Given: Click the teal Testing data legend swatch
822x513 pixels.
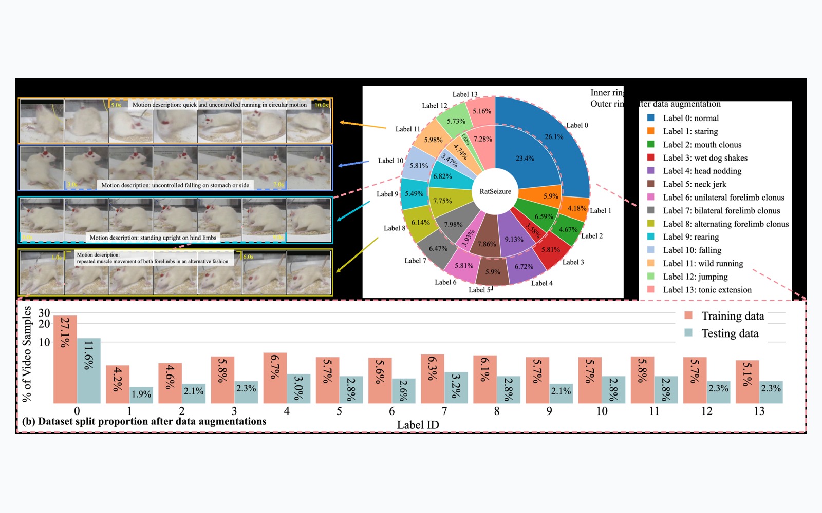Looking at the screenshot, I should click(x=688, y=333).
